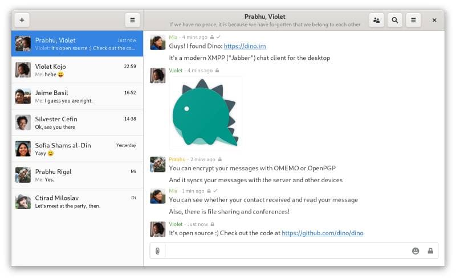This screenshot has width=456, height=279.
Task: Attach a file with the paperclip icon
Action: [x=157, y=251]
